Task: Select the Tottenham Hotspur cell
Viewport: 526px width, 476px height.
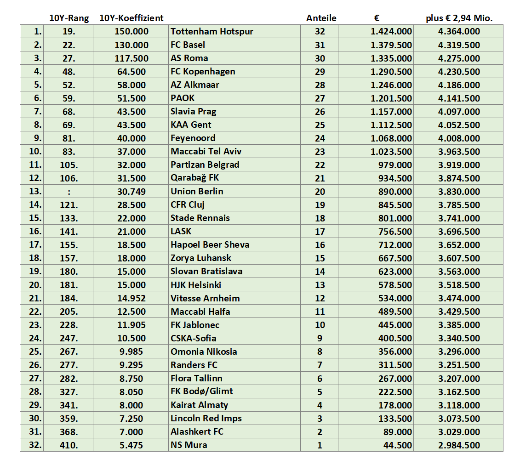Action: coord(234,31)
